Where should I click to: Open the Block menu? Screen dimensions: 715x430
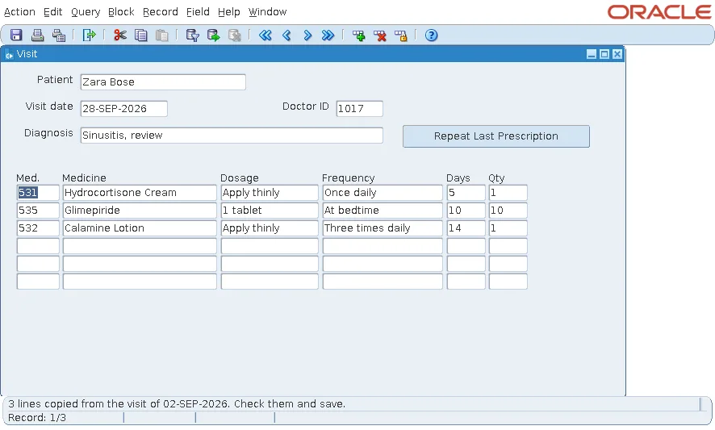pyautogui.click(x=121, y=12)
